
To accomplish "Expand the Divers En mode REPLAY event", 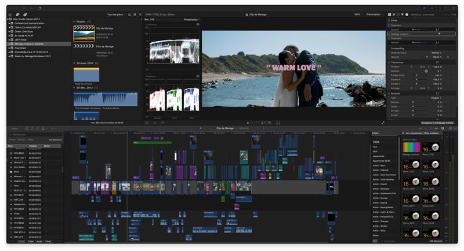I will click(x=9, y=27).
